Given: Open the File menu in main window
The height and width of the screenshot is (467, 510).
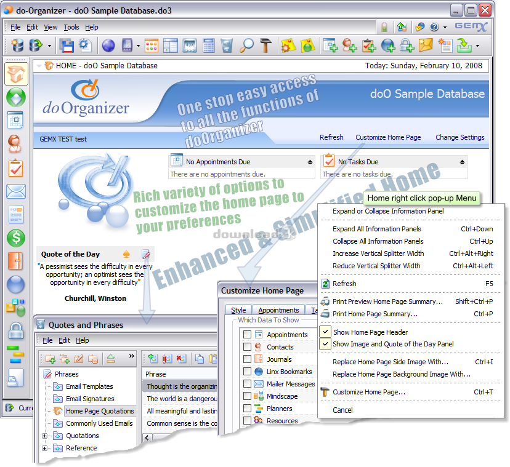Looking at the screenshot, I should point(15,27).
